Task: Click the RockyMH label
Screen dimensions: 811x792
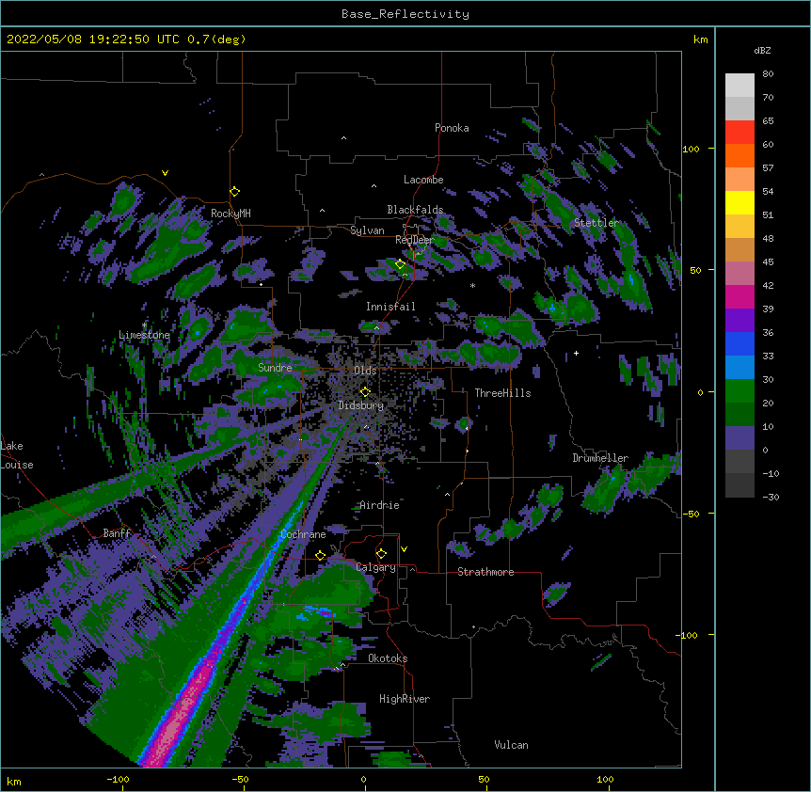Action: click(231, 214)
